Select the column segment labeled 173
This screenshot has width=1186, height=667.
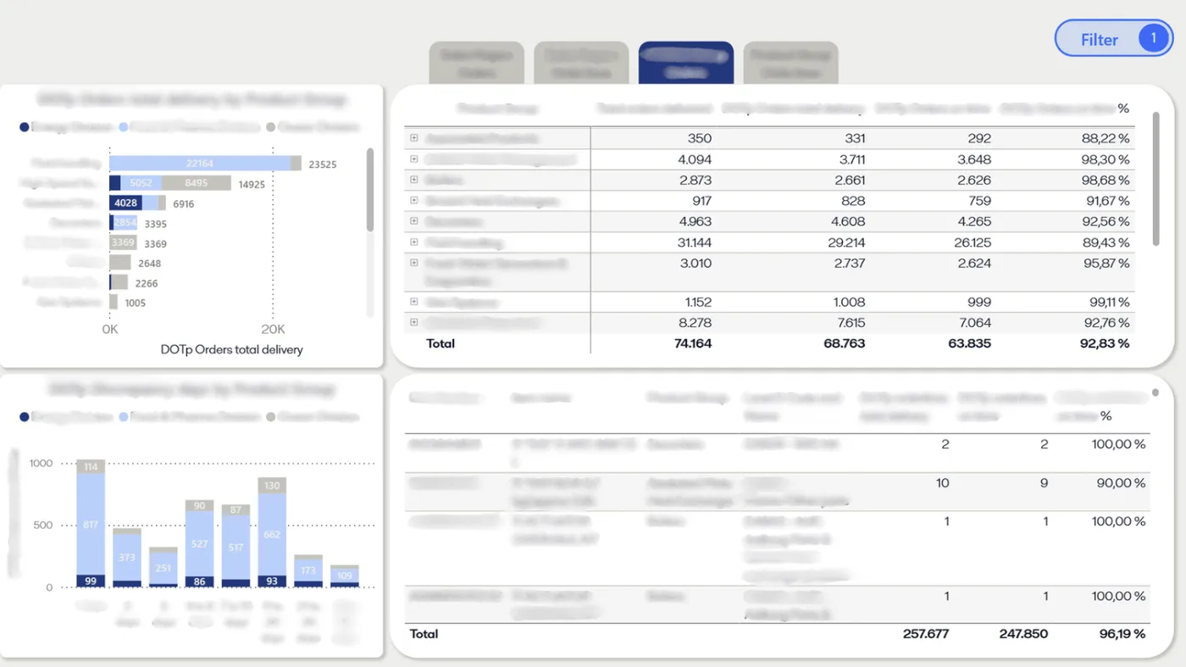click(x=308, y=570)
